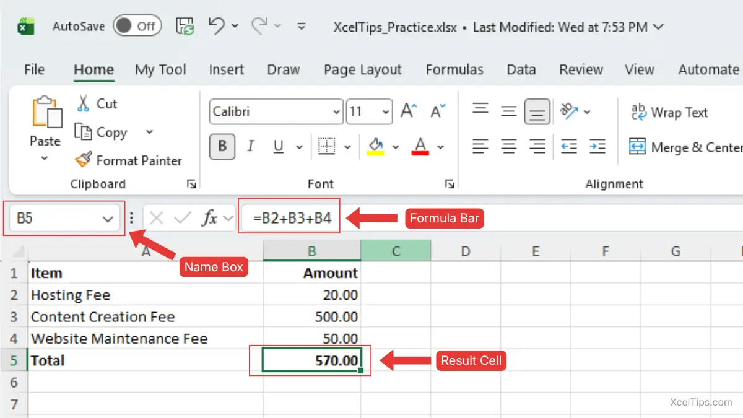The height and width of the screenshot is (418, 743).
Task: Switch to the Page Layout tab
Action: click(362, 70)
